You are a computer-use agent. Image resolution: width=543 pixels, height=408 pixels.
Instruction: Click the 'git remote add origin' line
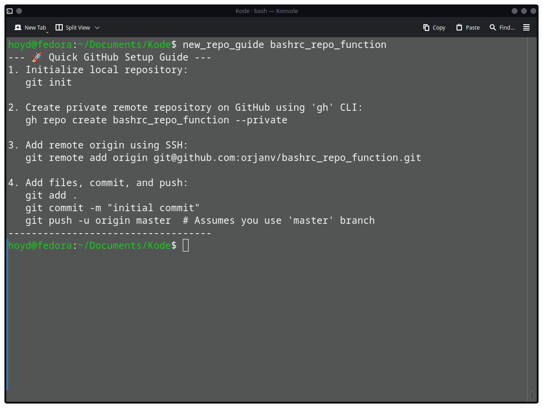point(223,158)
